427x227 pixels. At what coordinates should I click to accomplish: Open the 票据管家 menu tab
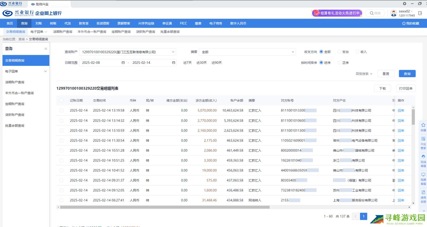[x=124, y=23]
